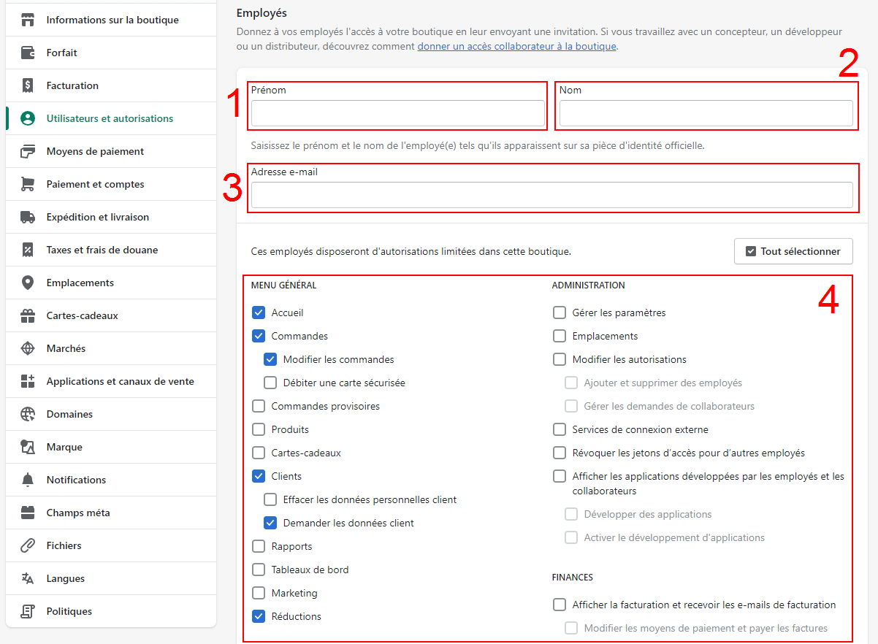
Task: Open Applications et canaux de vente
Action: coord(120,381)
